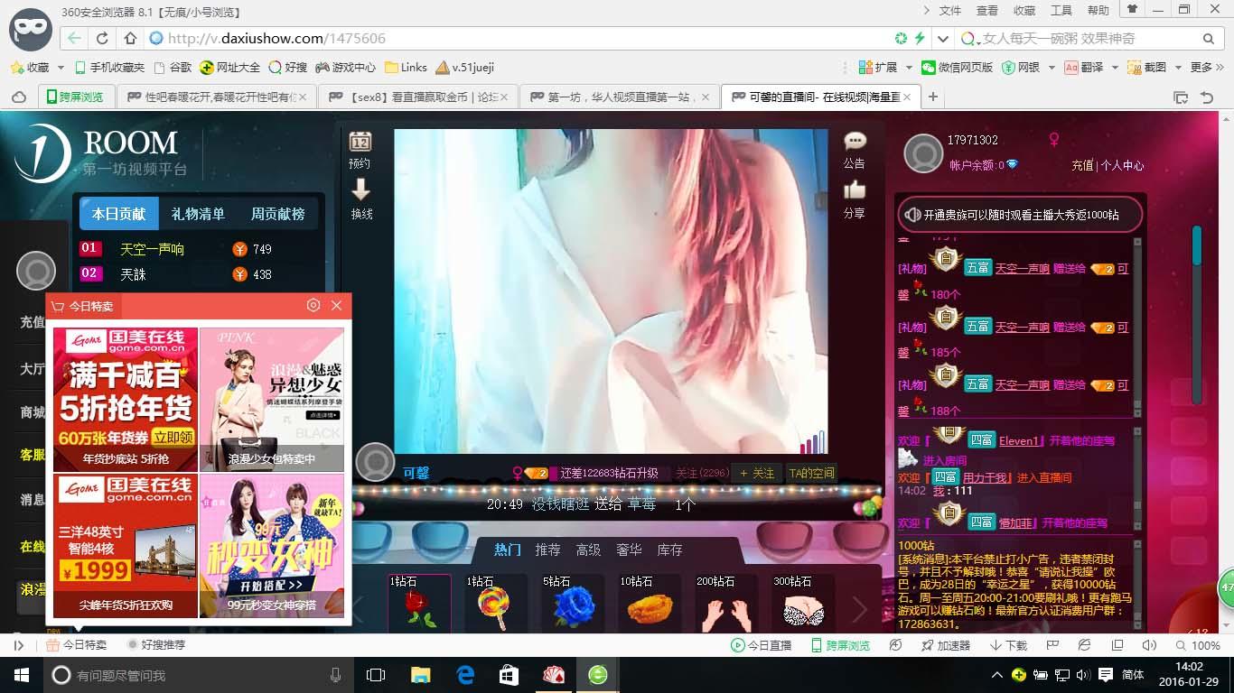Toggle browser sound speaker icon in status bar
1234x693 pixels.
click(1148, 645)
